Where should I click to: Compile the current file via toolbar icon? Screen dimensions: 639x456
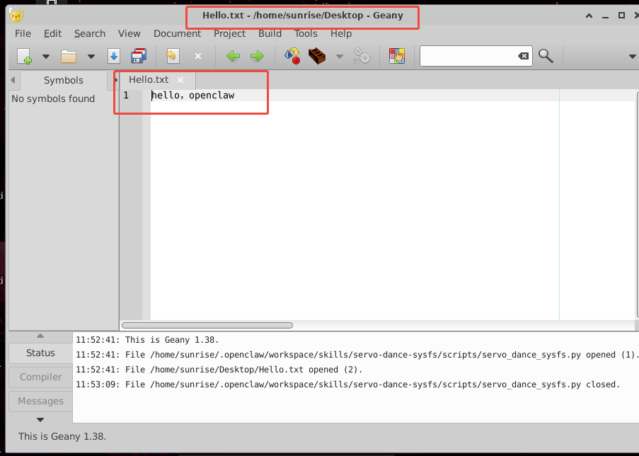click(292, 56)
